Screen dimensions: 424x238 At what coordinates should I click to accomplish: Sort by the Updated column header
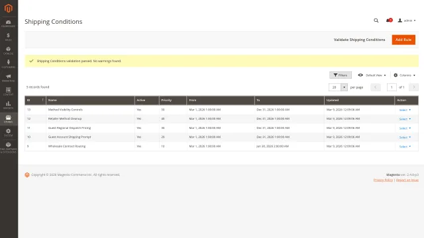pyautogui.click(x=359, y=100)
